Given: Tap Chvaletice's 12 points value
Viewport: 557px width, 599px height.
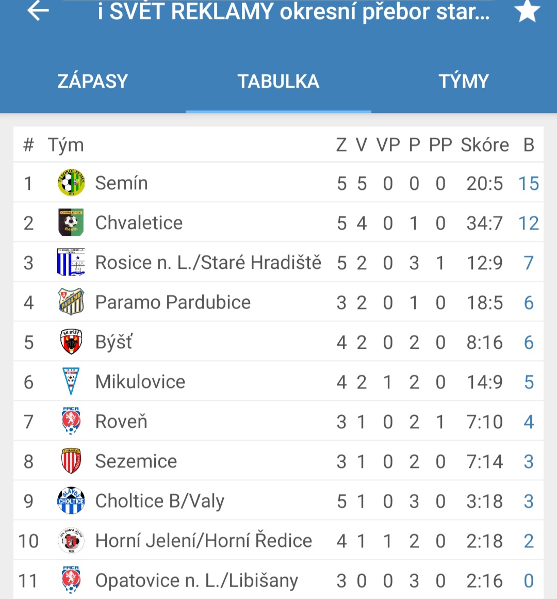Looking at the screenshot, I should click(x=529, y=223).
